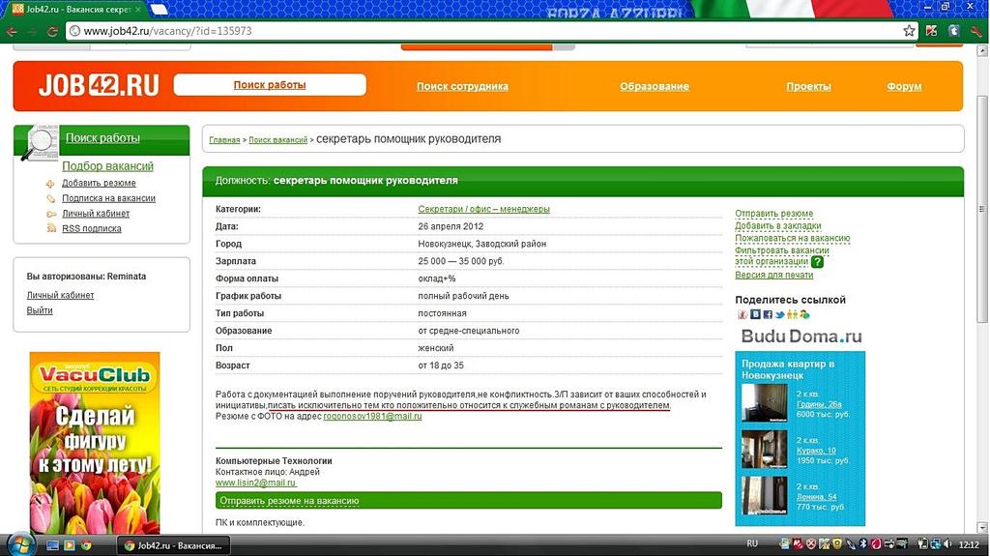This screenshot has height=556, width=990.
Task: Click the 6000 тыс. руб apartment thumbnail
Action: (x=764, y=402)
